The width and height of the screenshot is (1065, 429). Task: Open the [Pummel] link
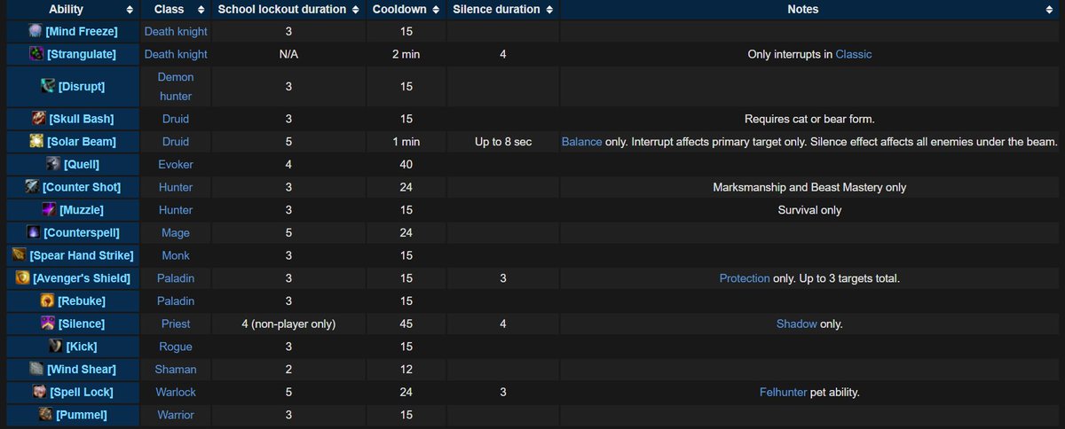point(82,415)
